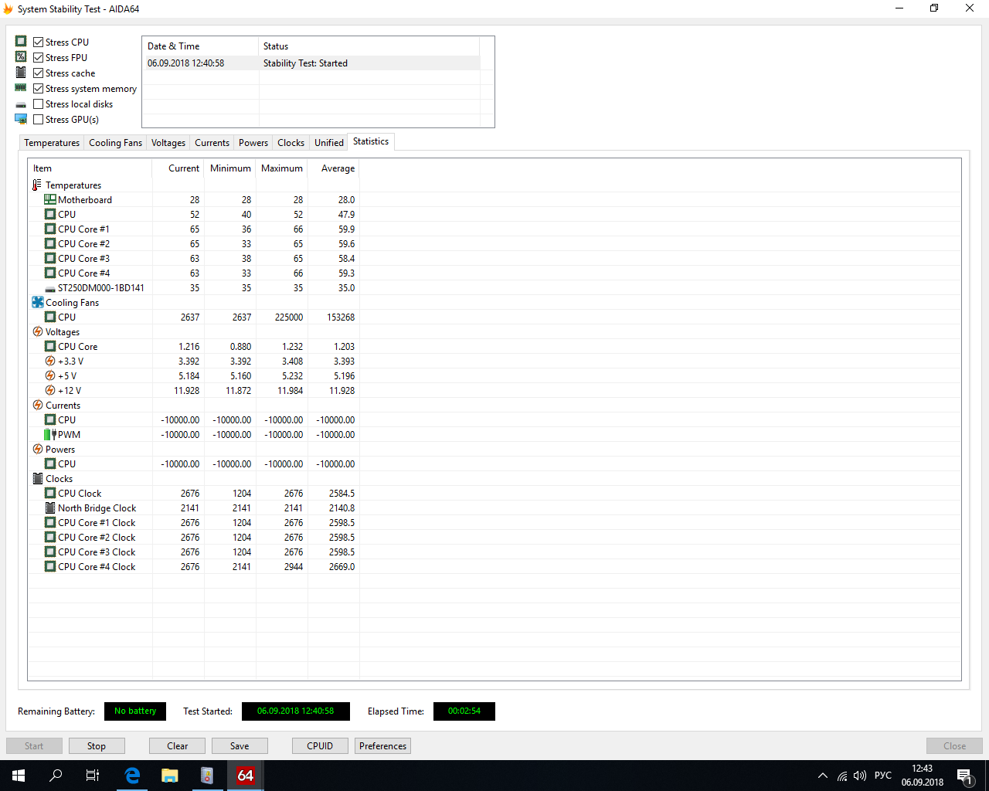This screenshot has height=791, width=989.
Task: Click the 'No battery' status field
Action: pyautogui.click(x=135, y=711)
